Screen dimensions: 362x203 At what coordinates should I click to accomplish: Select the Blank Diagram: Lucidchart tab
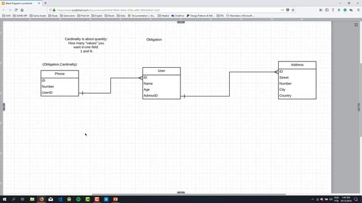tap(21, 3)
